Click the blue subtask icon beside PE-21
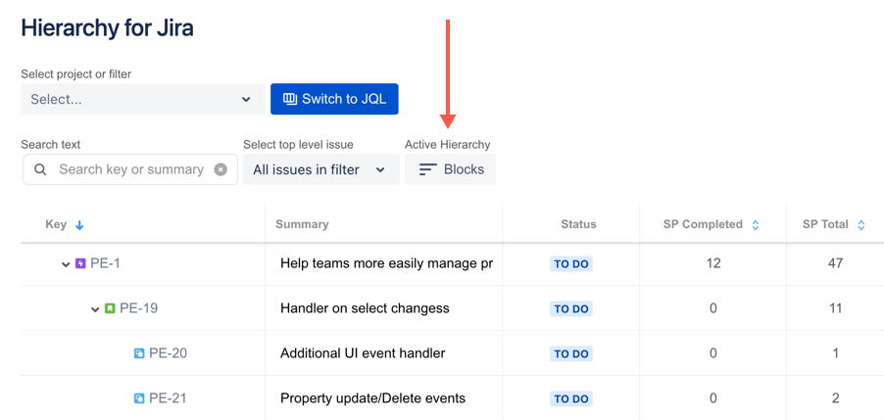This screenshot has width=884, height=420. (139, 398)
